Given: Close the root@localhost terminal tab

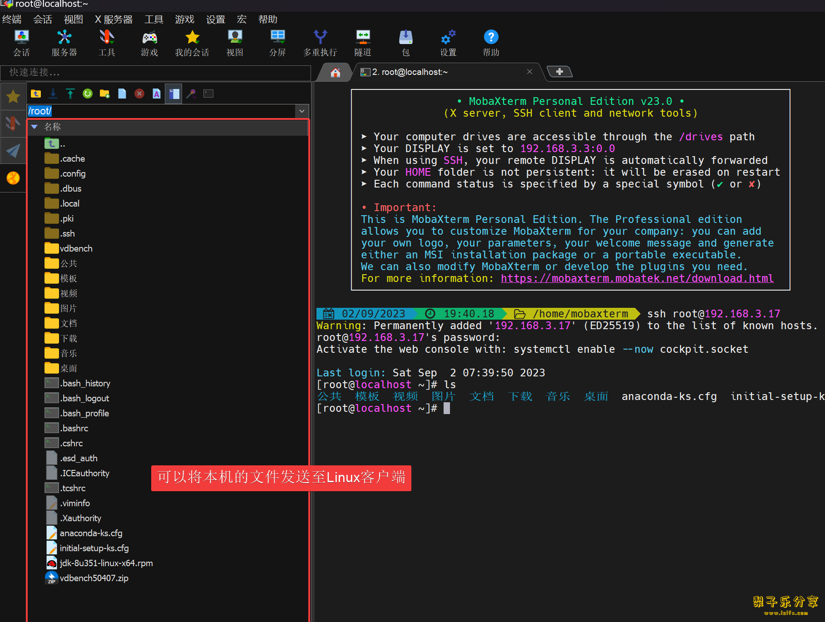Looking at the screenshot, I should pyautogui.click(x=529, y=72).
